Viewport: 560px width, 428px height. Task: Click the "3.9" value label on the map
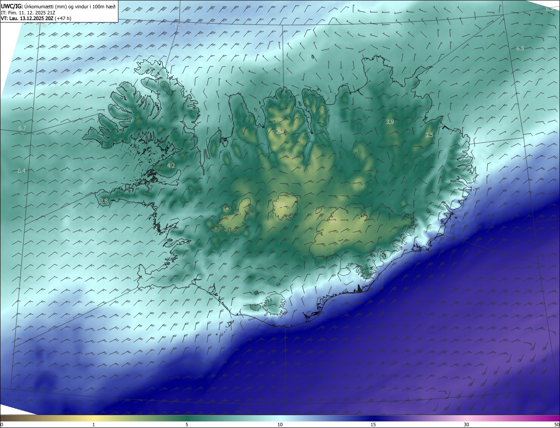[390, 122]
